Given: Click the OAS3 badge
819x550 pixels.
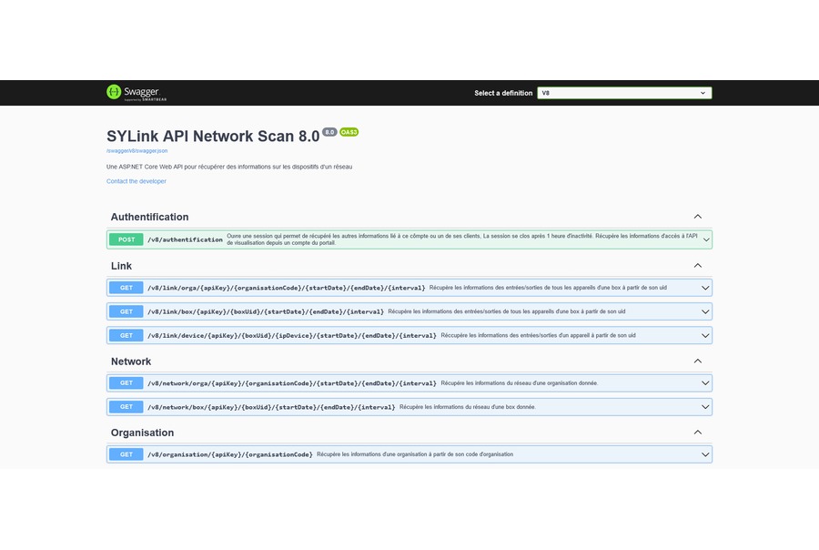Looking at the screenshot, I should (x=349, y=132).
